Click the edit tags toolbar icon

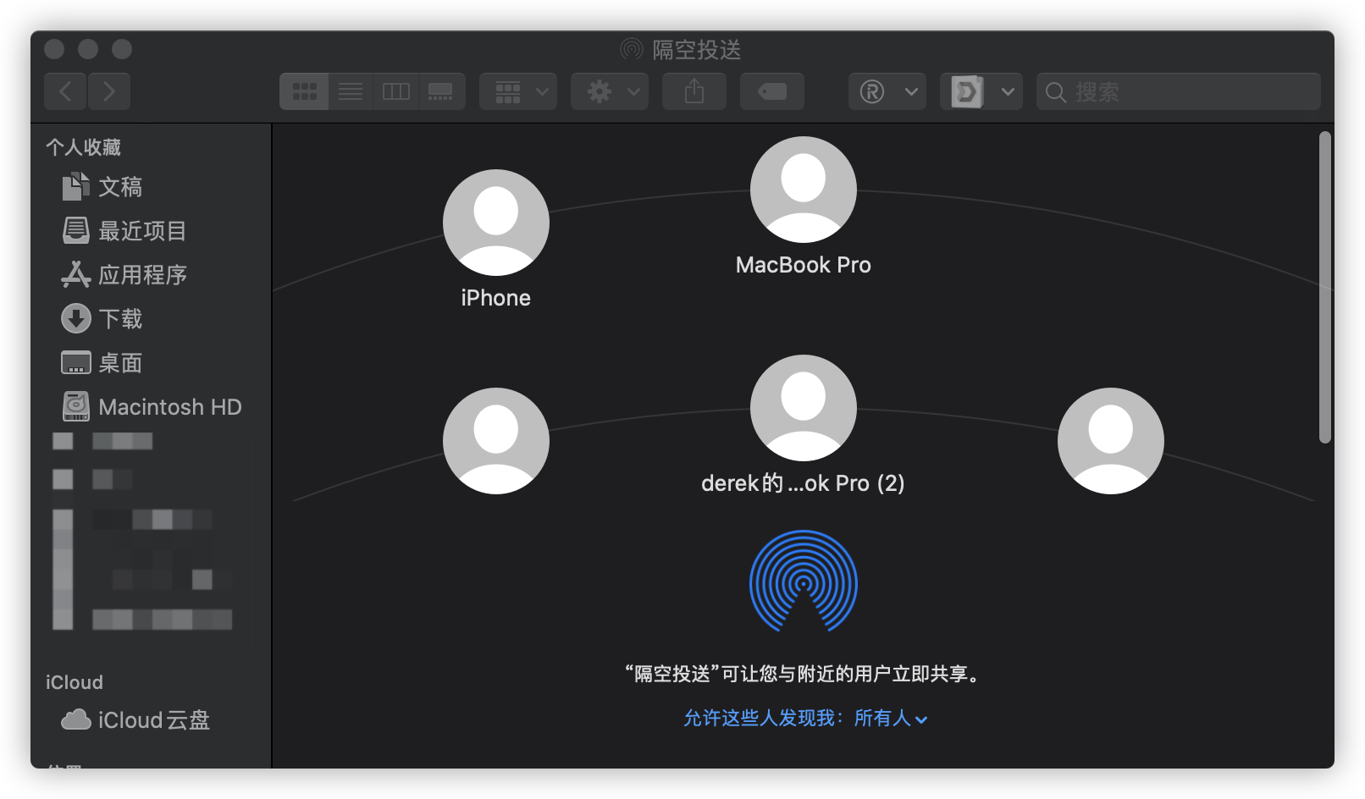771,91
